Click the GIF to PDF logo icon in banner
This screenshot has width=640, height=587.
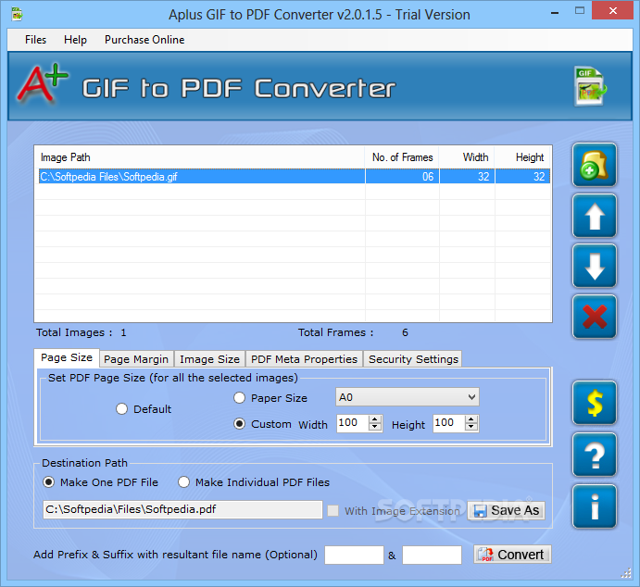pos(590,86)
